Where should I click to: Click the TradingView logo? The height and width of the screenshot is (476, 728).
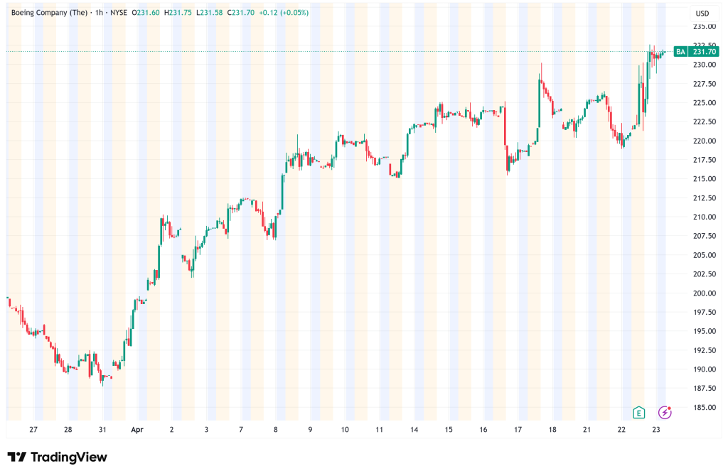click(57, 457)
